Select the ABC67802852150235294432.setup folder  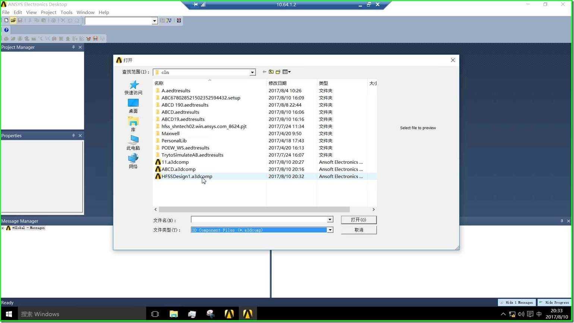[201, 98]
